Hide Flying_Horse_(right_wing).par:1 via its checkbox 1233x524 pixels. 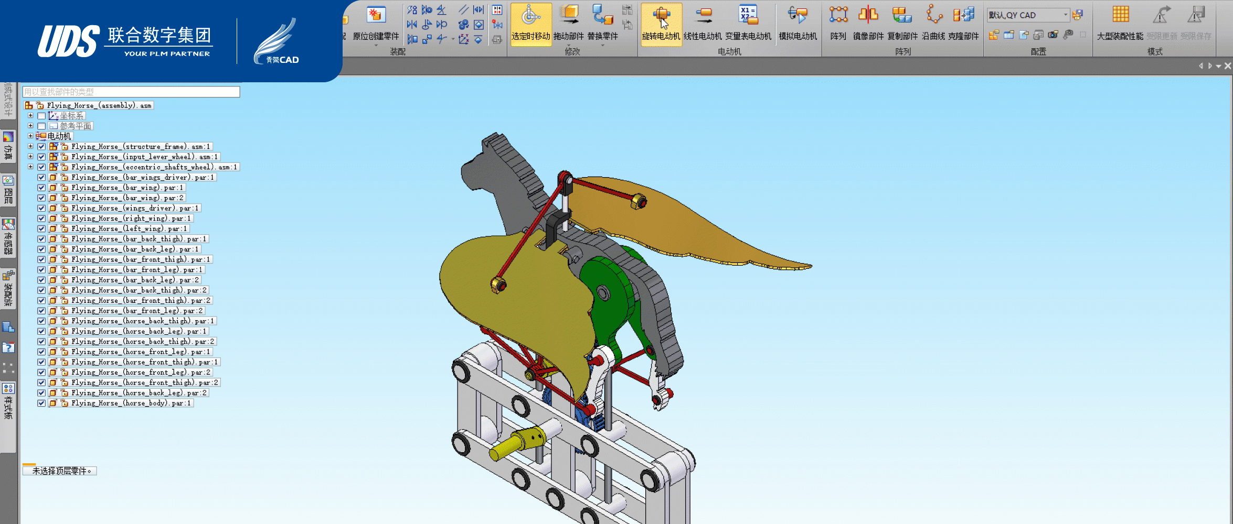pos(41,219)
